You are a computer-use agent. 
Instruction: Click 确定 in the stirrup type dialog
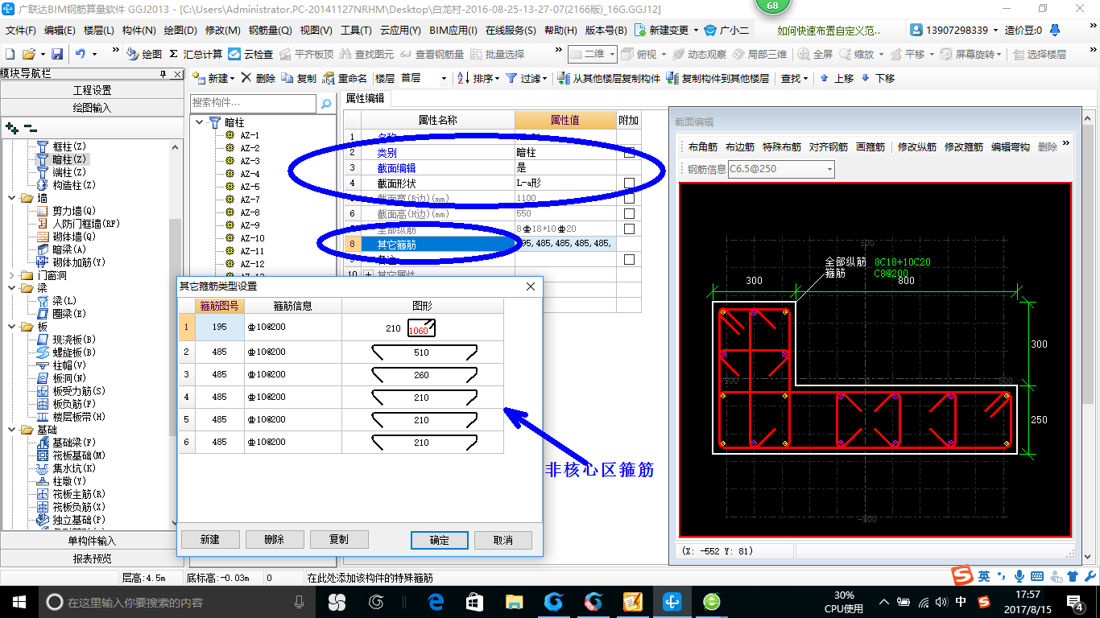[x=439, y=540]
